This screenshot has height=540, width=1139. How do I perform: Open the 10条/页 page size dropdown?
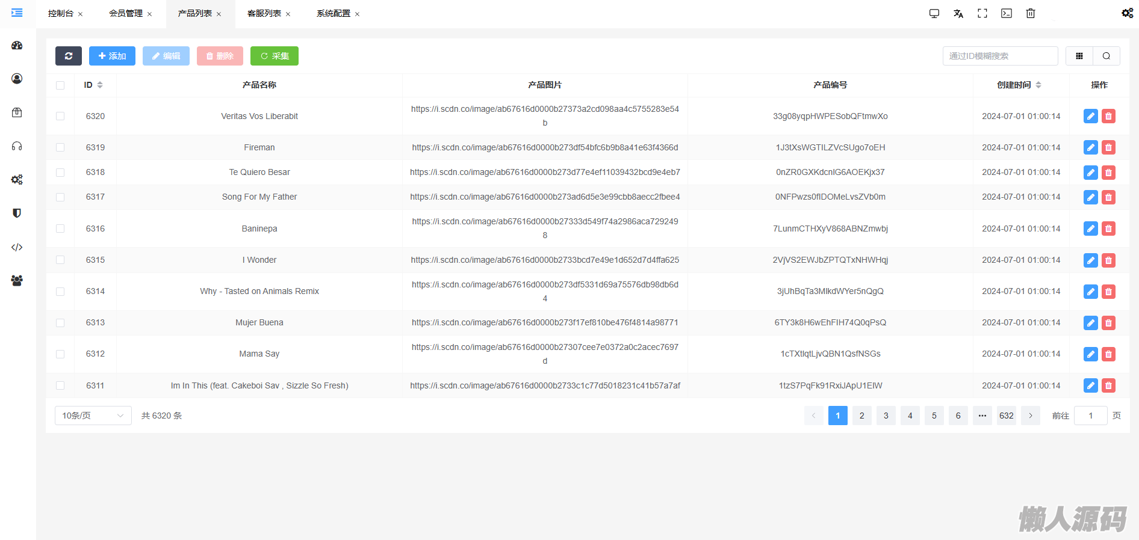click(93, 416)
